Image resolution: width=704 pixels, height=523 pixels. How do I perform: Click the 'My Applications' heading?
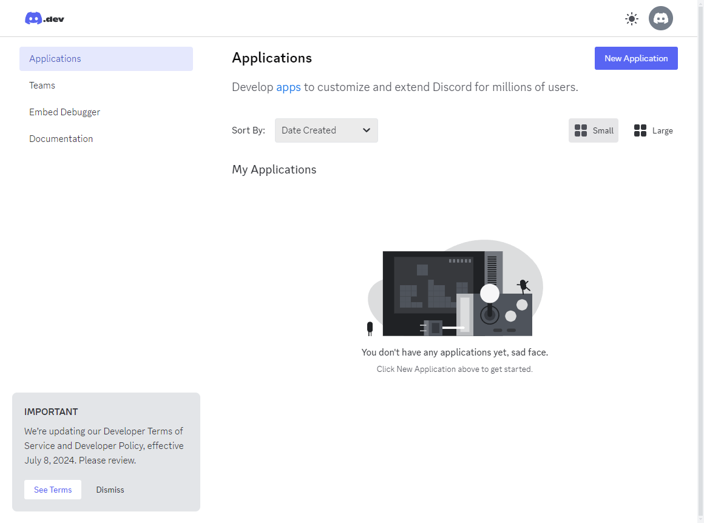click(274, 170)
